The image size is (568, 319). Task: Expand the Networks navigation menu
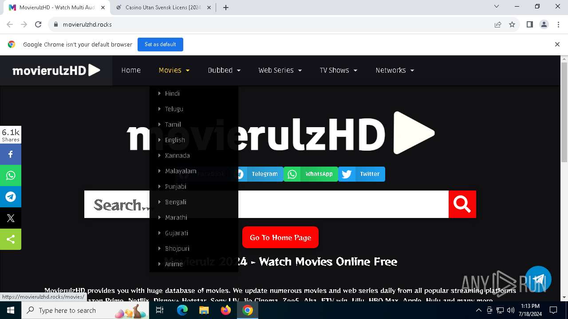point(395,70)
